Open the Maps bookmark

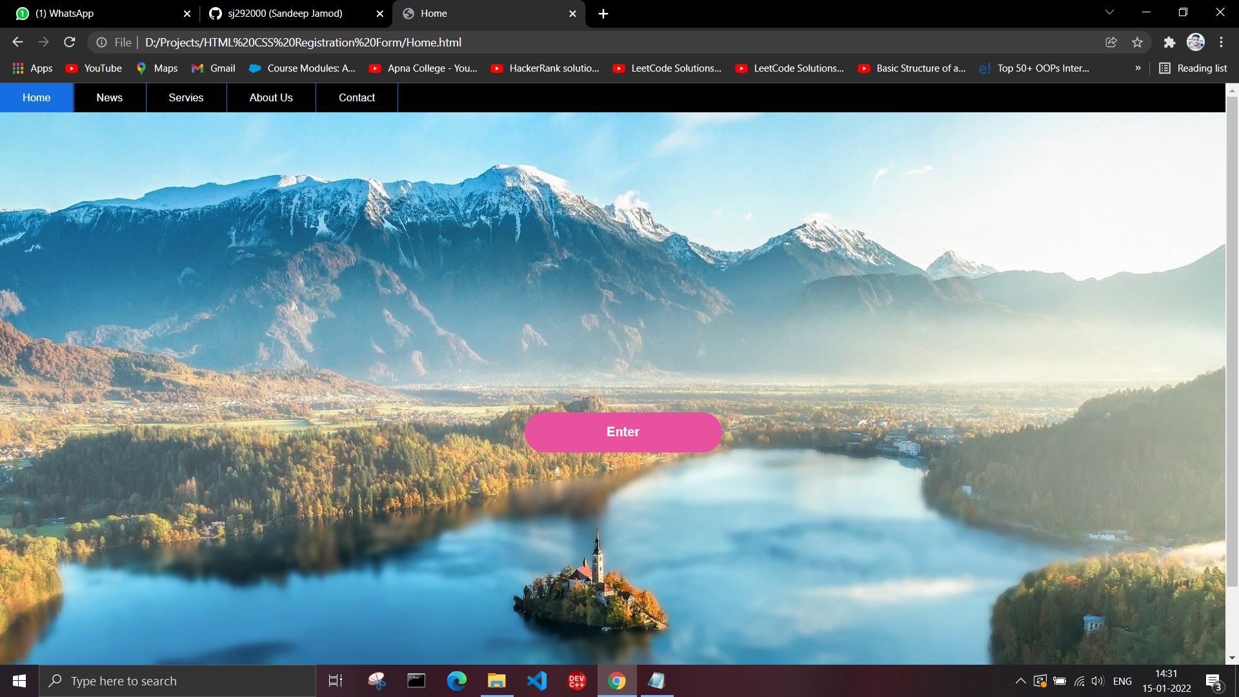coord(157,68)
